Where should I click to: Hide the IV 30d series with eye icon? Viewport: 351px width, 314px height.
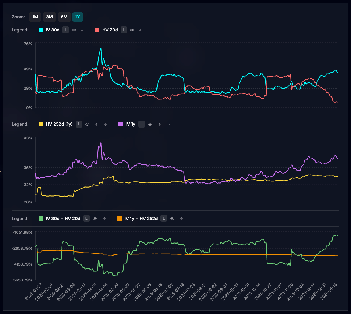point(74,30)
